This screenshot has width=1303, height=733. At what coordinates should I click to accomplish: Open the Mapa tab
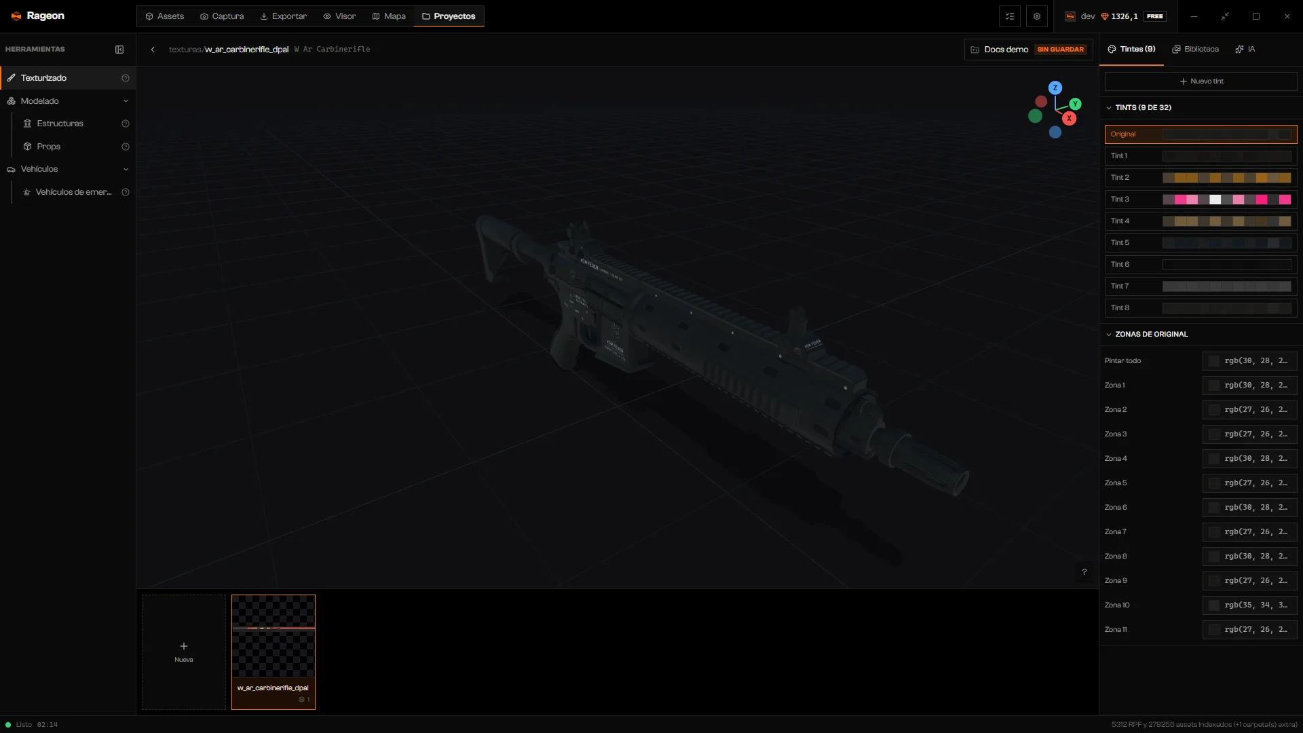389,16
